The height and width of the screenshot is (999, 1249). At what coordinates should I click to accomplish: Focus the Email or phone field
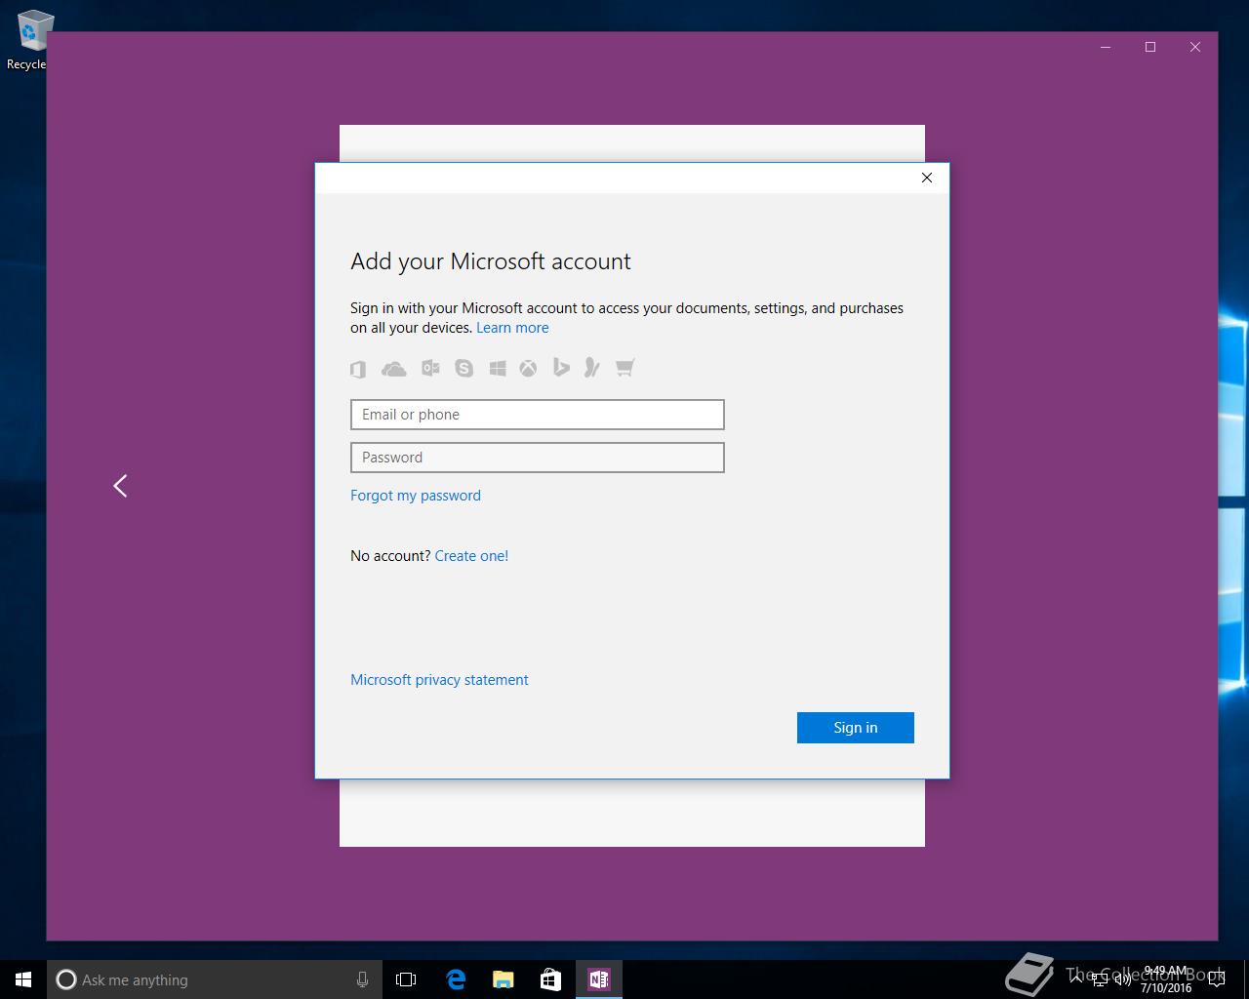tap(538, 415)
